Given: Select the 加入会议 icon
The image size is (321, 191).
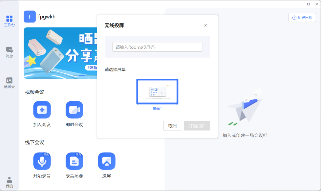Looking at the screenshot, I should point(42,109).
